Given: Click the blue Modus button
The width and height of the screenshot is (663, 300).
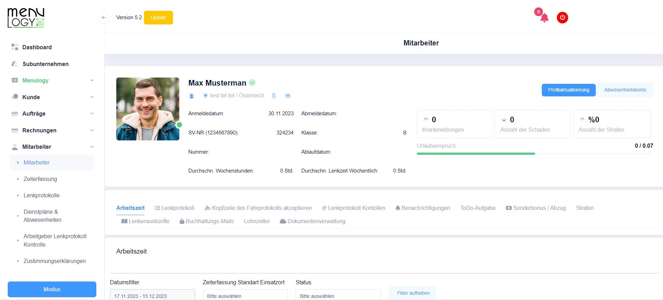Looking at the screenshot, I should [x=52, y=289].
